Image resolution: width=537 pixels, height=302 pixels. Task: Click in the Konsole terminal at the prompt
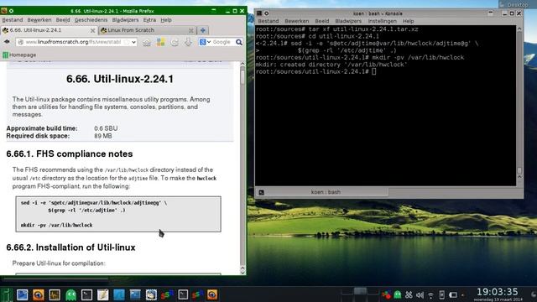click(x=374, y=71)
